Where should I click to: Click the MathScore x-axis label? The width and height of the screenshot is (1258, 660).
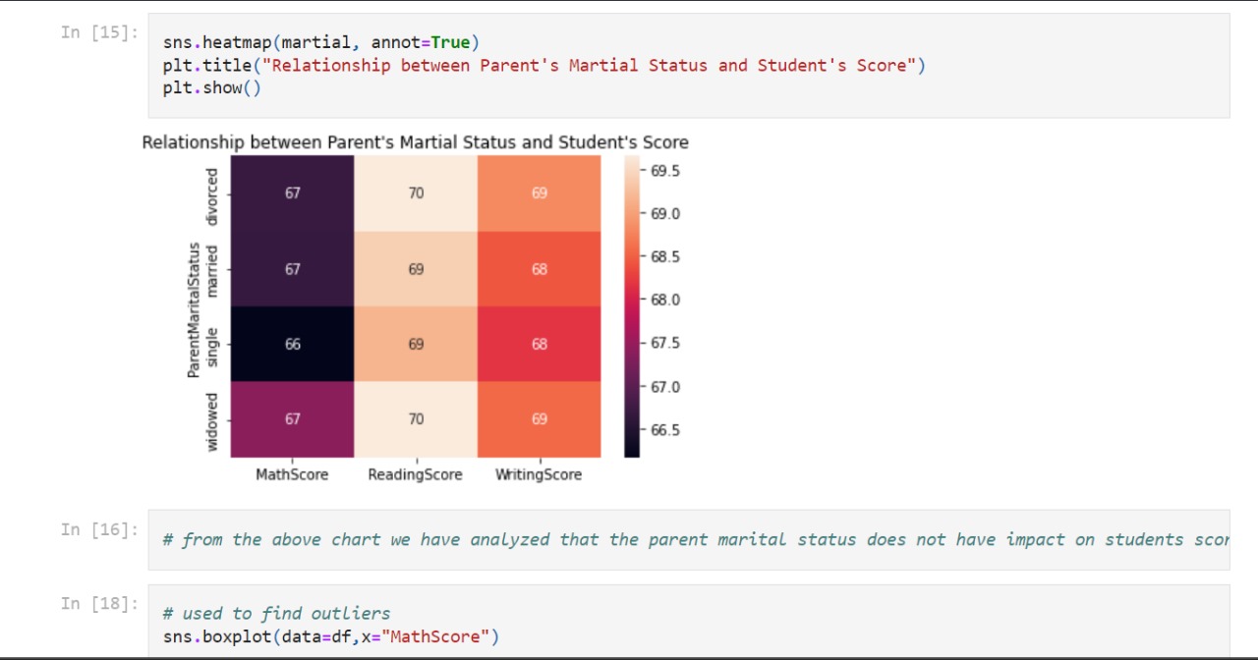tap(292, 474)
